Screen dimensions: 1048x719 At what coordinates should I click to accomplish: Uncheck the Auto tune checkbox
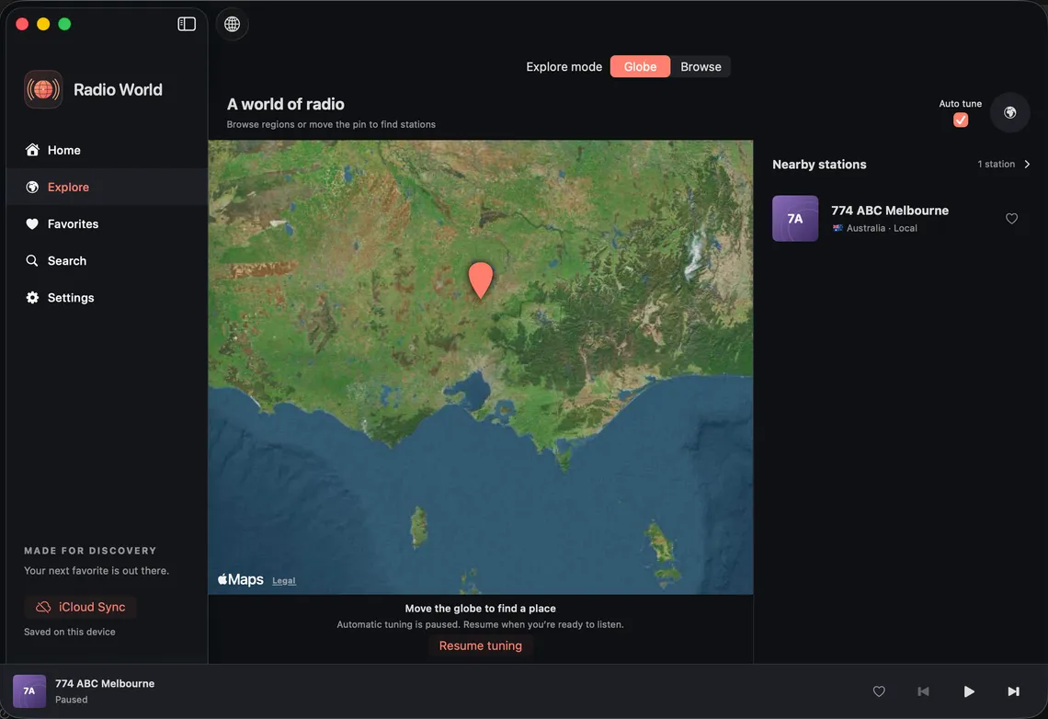(x=961, y=120)
